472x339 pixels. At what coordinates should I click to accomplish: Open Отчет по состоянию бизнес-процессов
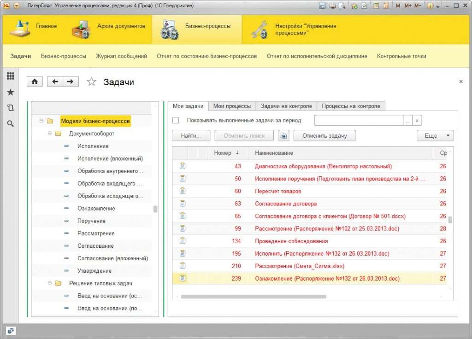point(207,56)
